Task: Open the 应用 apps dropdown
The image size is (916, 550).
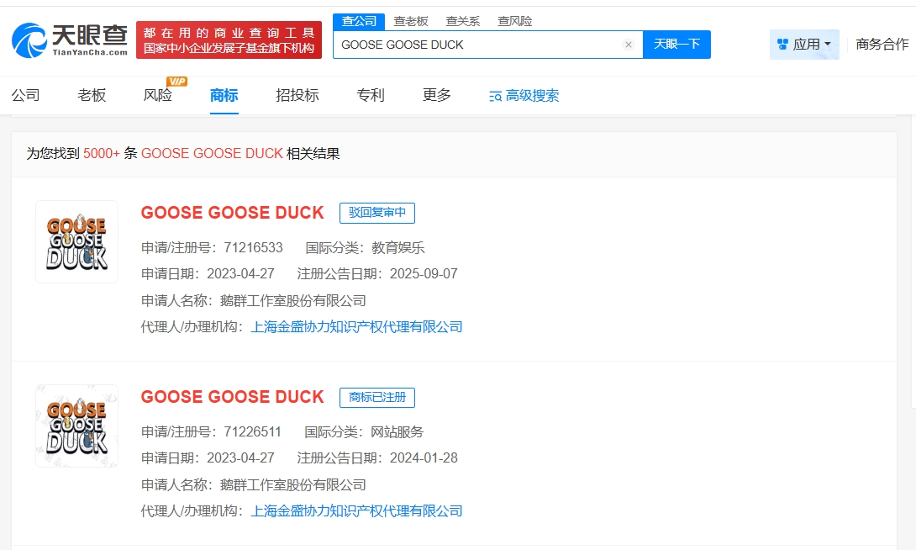Action: click(x=804, y=45)
